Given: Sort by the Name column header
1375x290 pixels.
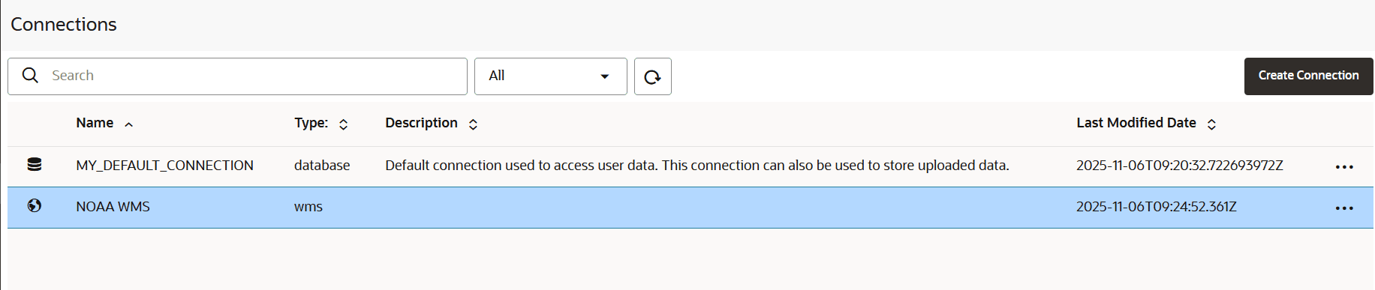Looking at the screenshot, I should coord(95,123).
